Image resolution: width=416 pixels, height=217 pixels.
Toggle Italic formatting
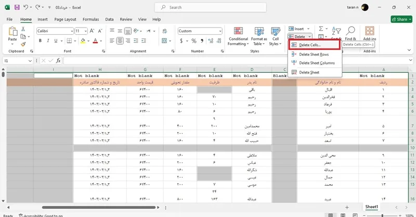tap(48, 41)
